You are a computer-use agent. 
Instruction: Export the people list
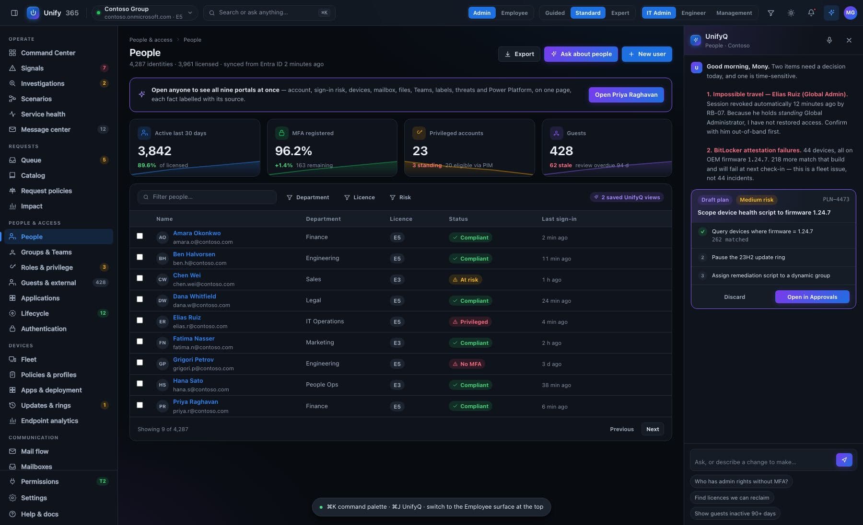(x=519, y=54)
